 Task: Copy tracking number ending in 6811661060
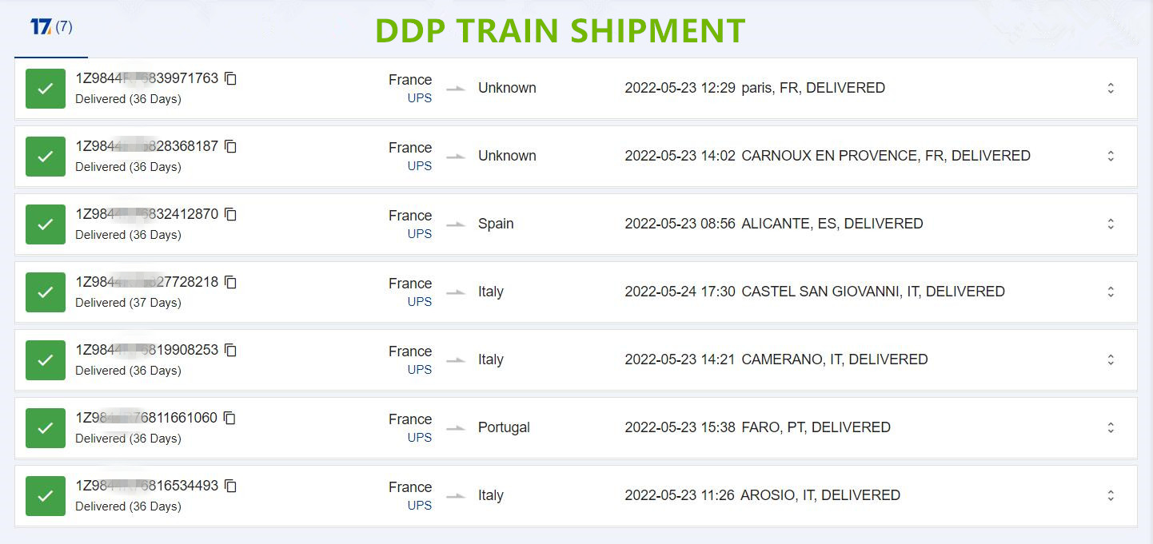229,418
